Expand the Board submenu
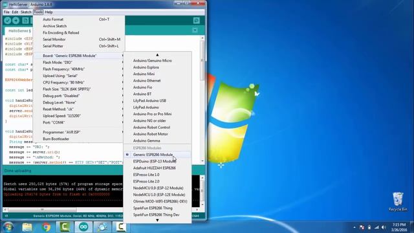 [79, 56]
